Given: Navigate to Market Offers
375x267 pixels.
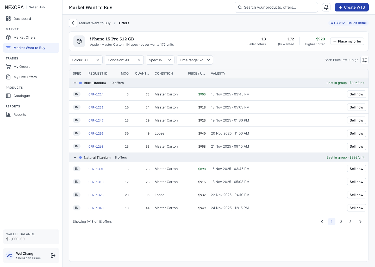Looking at the screenshot, I should (31, 37).
